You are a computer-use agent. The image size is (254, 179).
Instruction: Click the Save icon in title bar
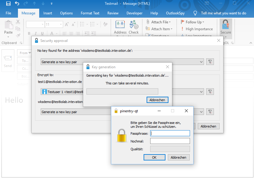(x=8, y=4)
